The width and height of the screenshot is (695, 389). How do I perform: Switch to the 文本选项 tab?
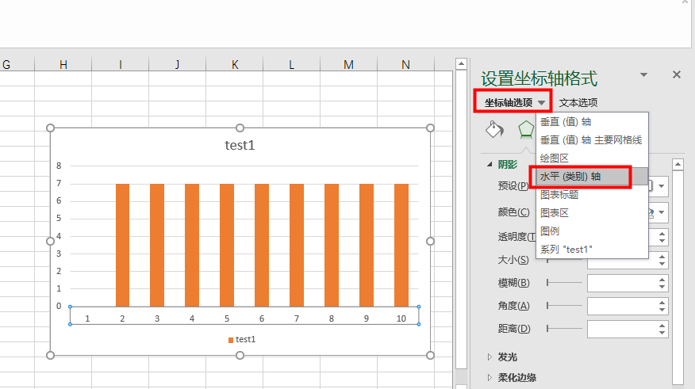[578, 103]
